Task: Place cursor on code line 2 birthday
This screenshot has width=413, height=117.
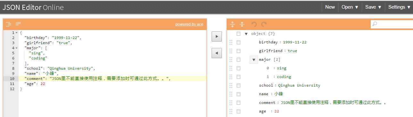Action: tap(53, 38)
